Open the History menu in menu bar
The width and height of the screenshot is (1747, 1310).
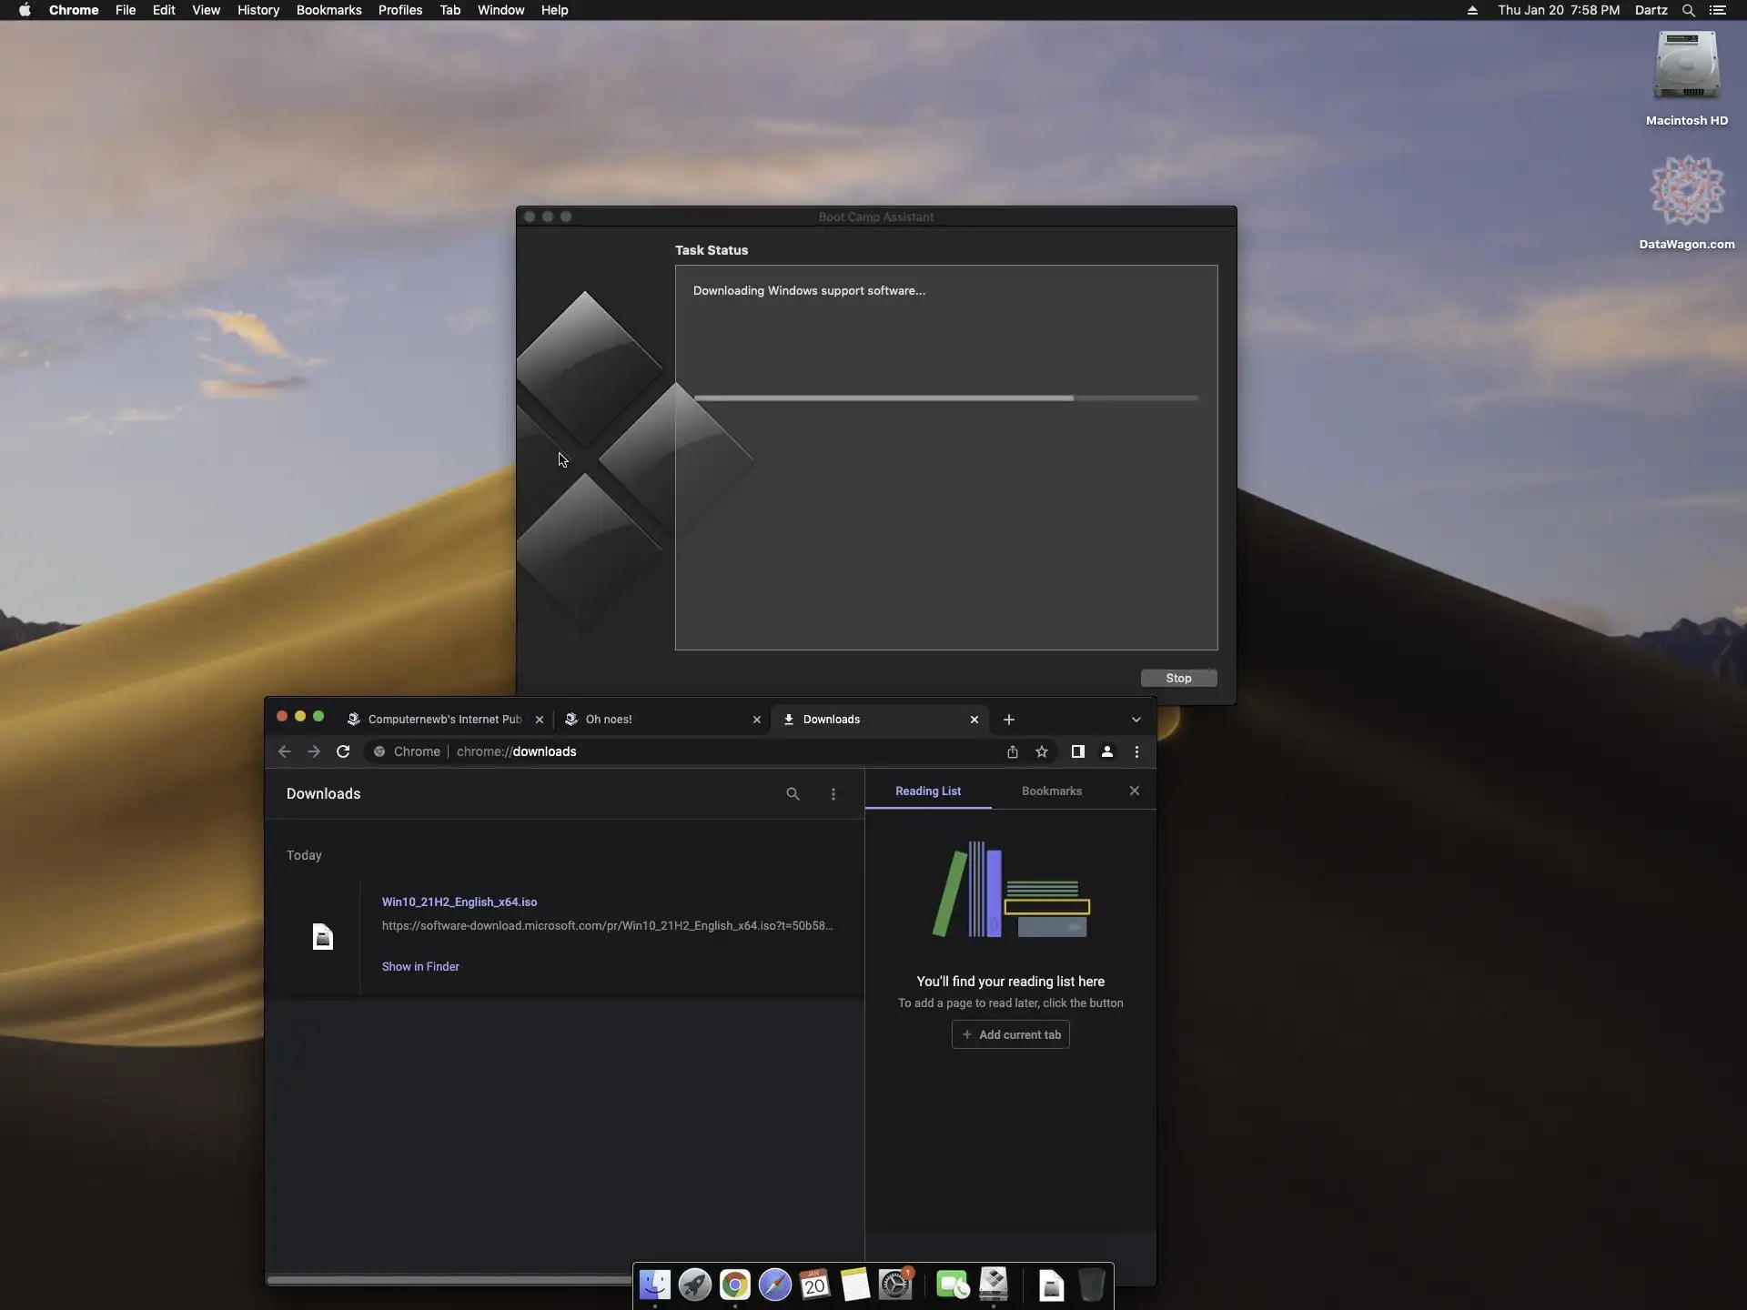click(258, 10)
